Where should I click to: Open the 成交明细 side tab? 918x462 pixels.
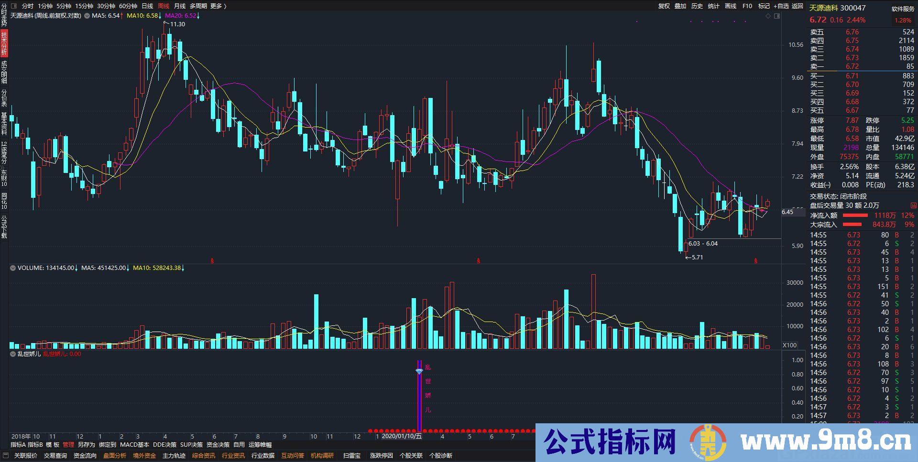(x=4, y=72)
